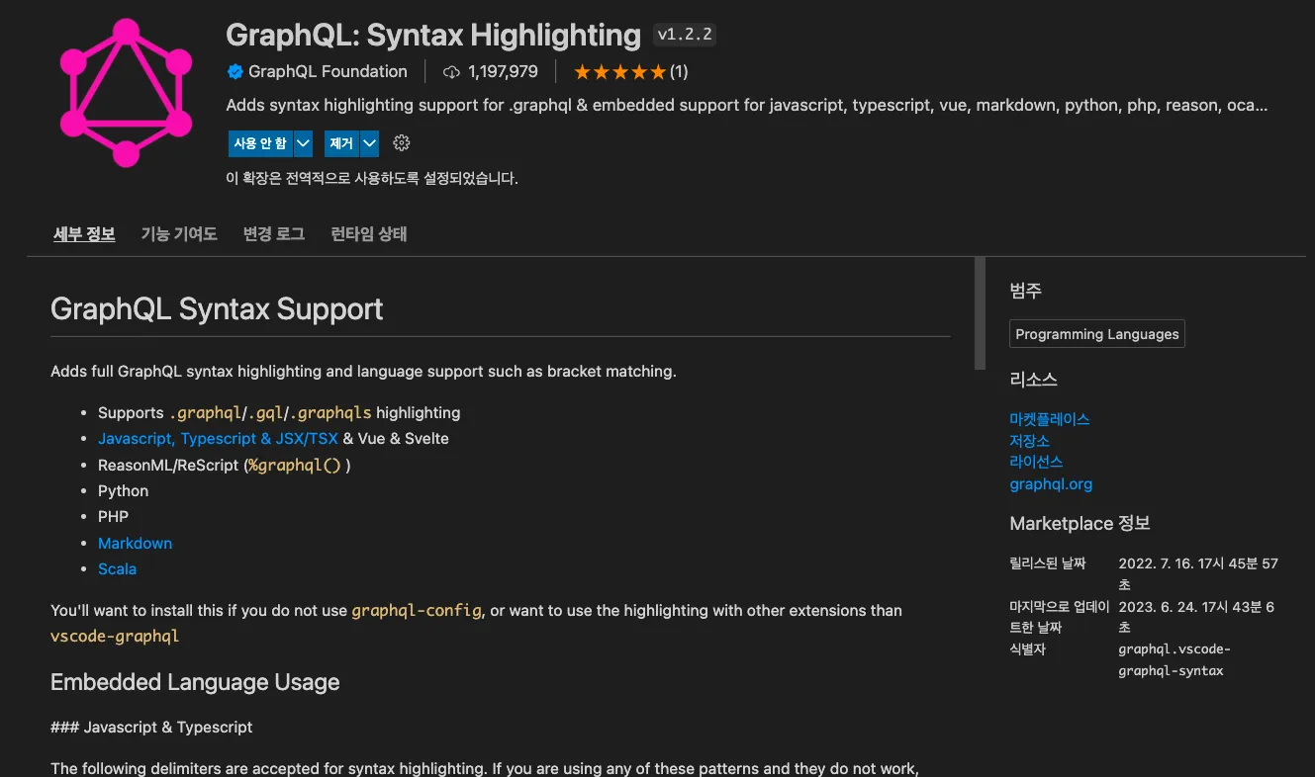Click the GraphQL Syntax Support heading

point(217,308)
